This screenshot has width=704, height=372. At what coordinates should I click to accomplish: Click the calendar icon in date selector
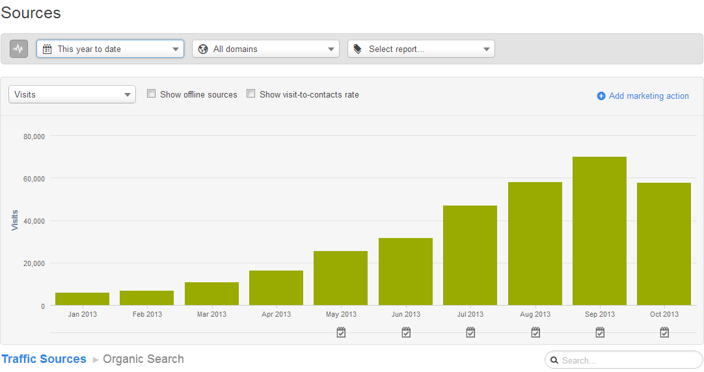[47, 49]
